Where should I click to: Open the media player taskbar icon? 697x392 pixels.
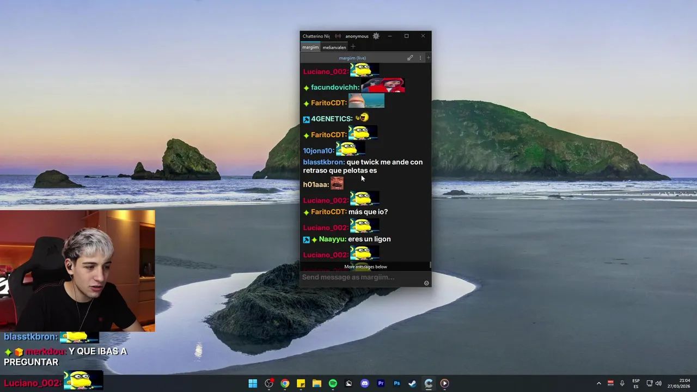pos(444,383)
